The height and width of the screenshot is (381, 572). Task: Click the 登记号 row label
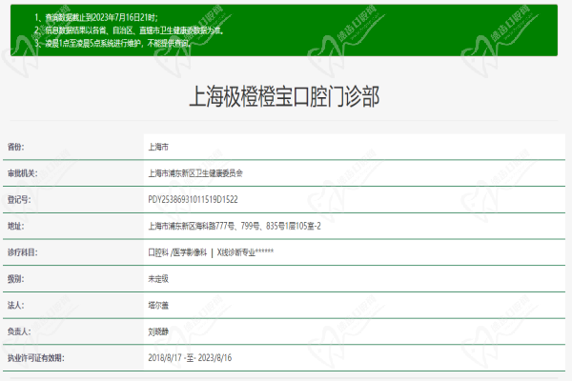tap(19, 200)
